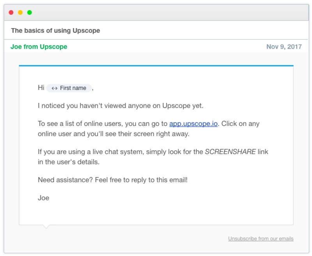Click Unsubscribe from our emails link
This screenshot has width=312, height=256.
261,238
